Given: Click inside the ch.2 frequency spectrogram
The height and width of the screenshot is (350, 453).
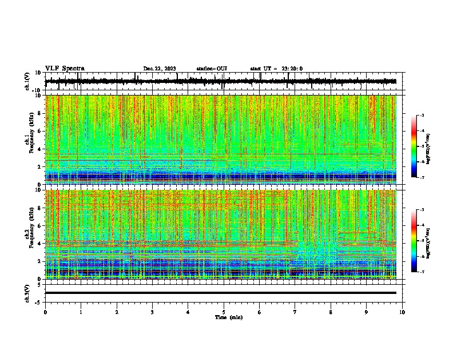Looking at the screenshot, I should point(221,234).
